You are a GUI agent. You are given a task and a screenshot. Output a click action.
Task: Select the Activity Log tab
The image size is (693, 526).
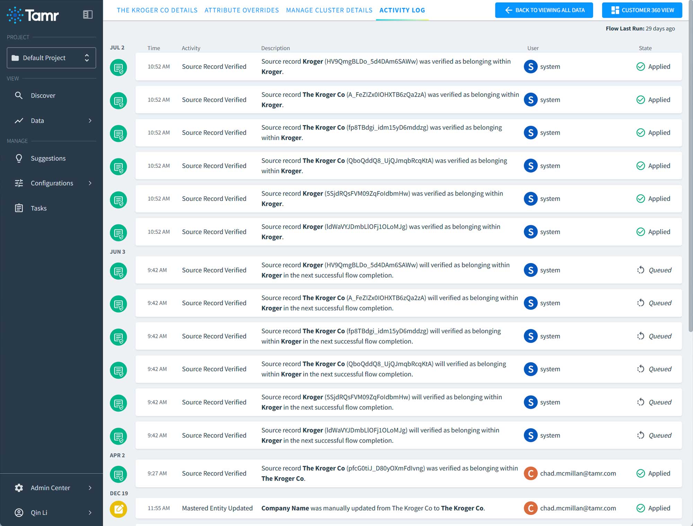pyautogui.click(x=402, y=10)
